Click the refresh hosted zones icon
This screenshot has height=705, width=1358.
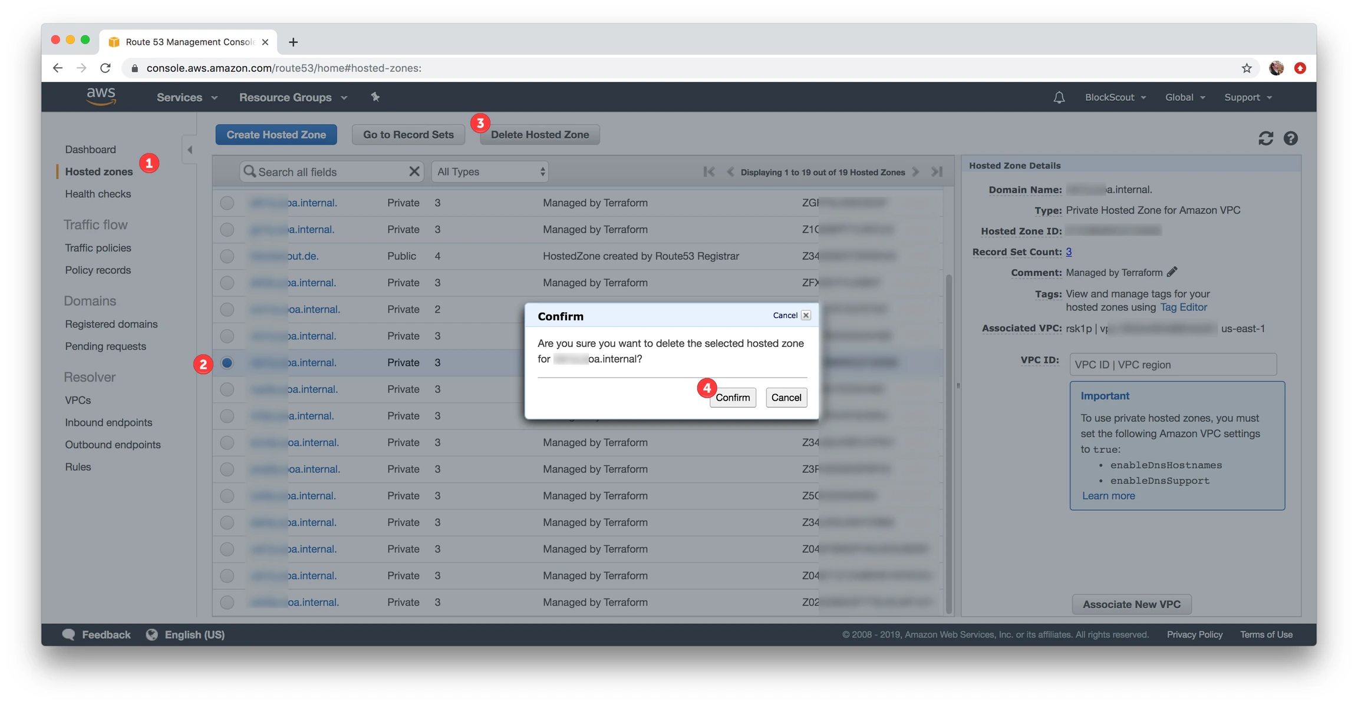pyautogui.click(x=1265, y=138)
